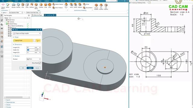Open the Within Work Part Only dropdown
Screen dimensions: 193x108
[x=33, y=13]
